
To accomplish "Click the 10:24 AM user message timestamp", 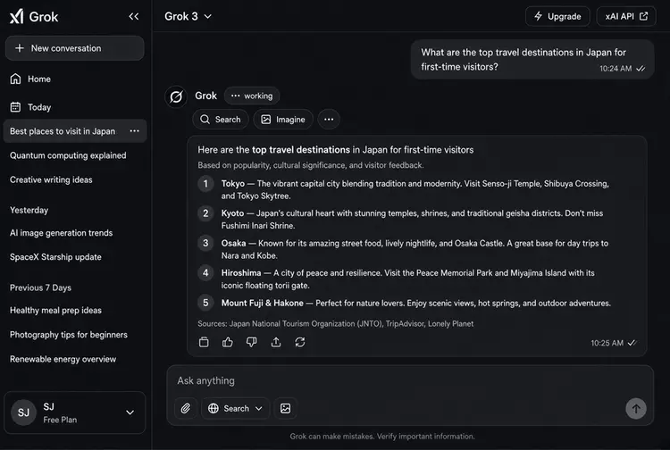I will click(616, 69).
